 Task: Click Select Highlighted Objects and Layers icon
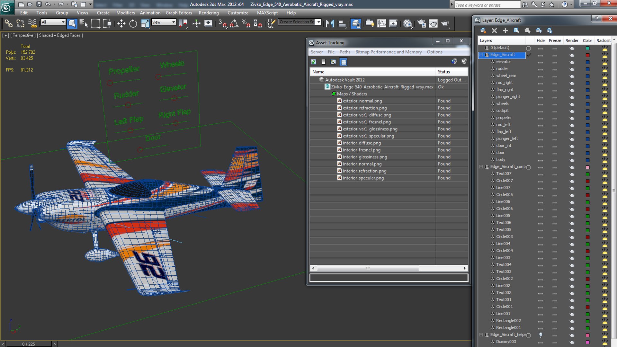click(x=516, y=31)
